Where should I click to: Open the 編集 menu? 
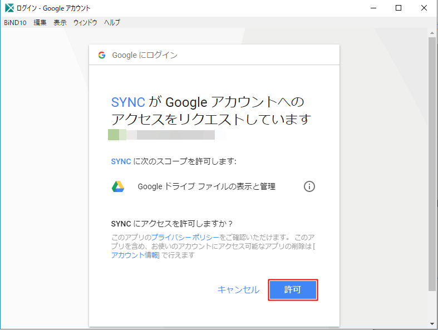(x=40, y=23)
